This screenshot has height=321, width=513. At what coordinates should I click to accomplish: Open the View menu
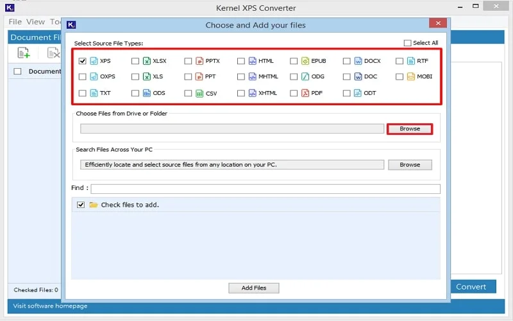(x=35, y=22)
